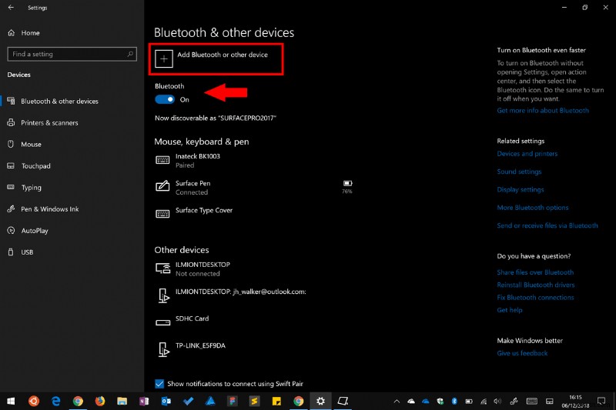Image resolution: width=616 pixels, height=410 pixels.
Task: Click the plus icon to add a device
Action: tap(164, 59)
